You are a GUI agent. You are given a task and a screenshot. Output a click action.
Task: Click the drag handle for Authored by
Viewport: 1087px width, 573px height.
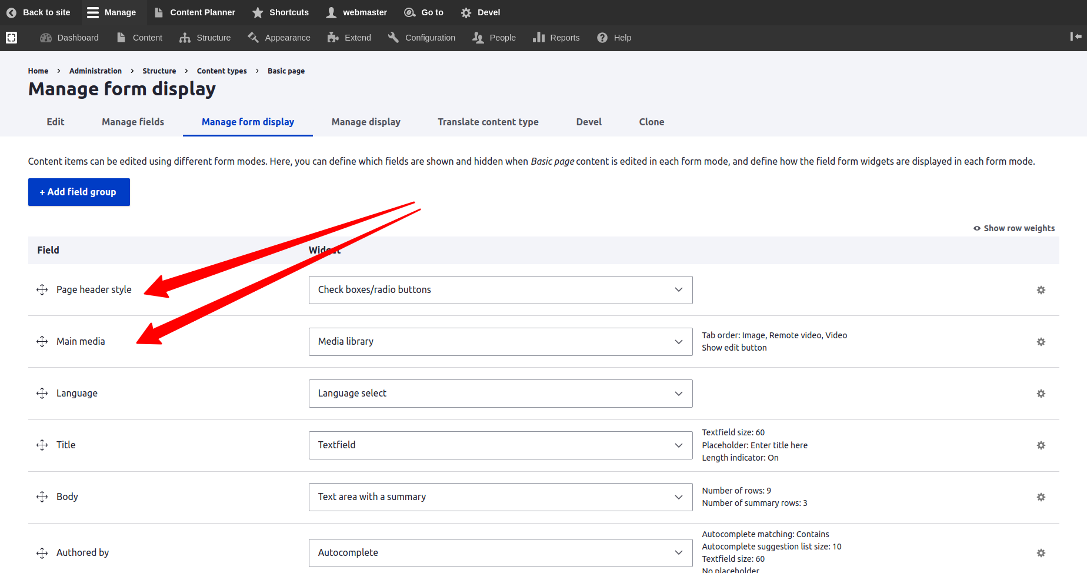pos(42,553)
